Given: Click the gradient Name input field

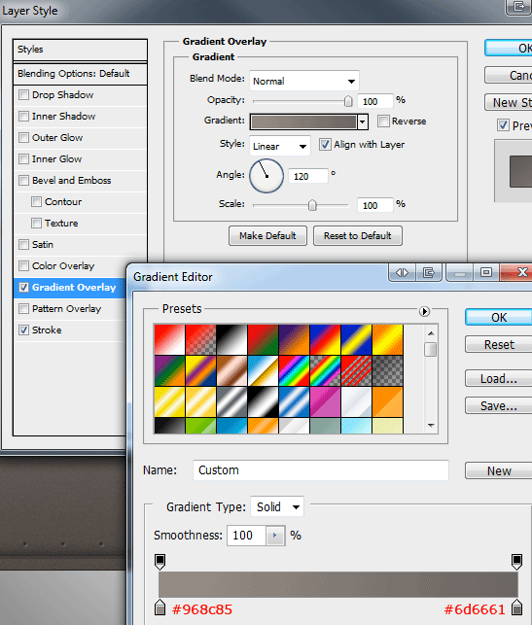Looking at the screenshot, I should coord(321,470).
